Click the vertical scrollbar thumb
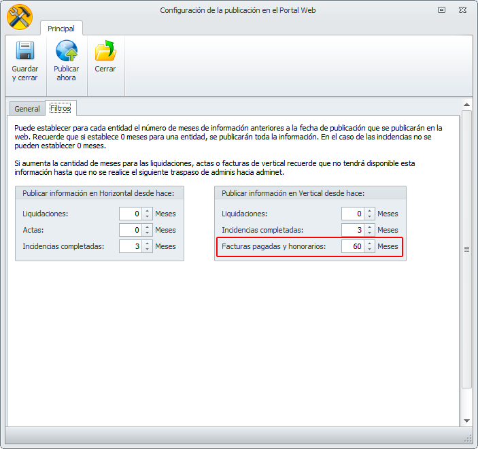The width and height of the screenshot is (478, 449). 466,249
